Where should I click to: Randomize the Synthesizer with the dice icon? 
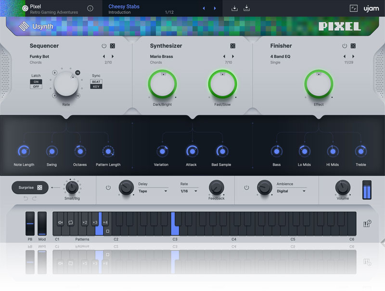[x=232, y=46]
